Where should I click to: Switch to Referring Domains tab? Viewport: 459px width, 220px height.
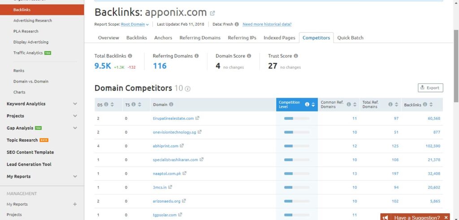click(x=200, y=38)
